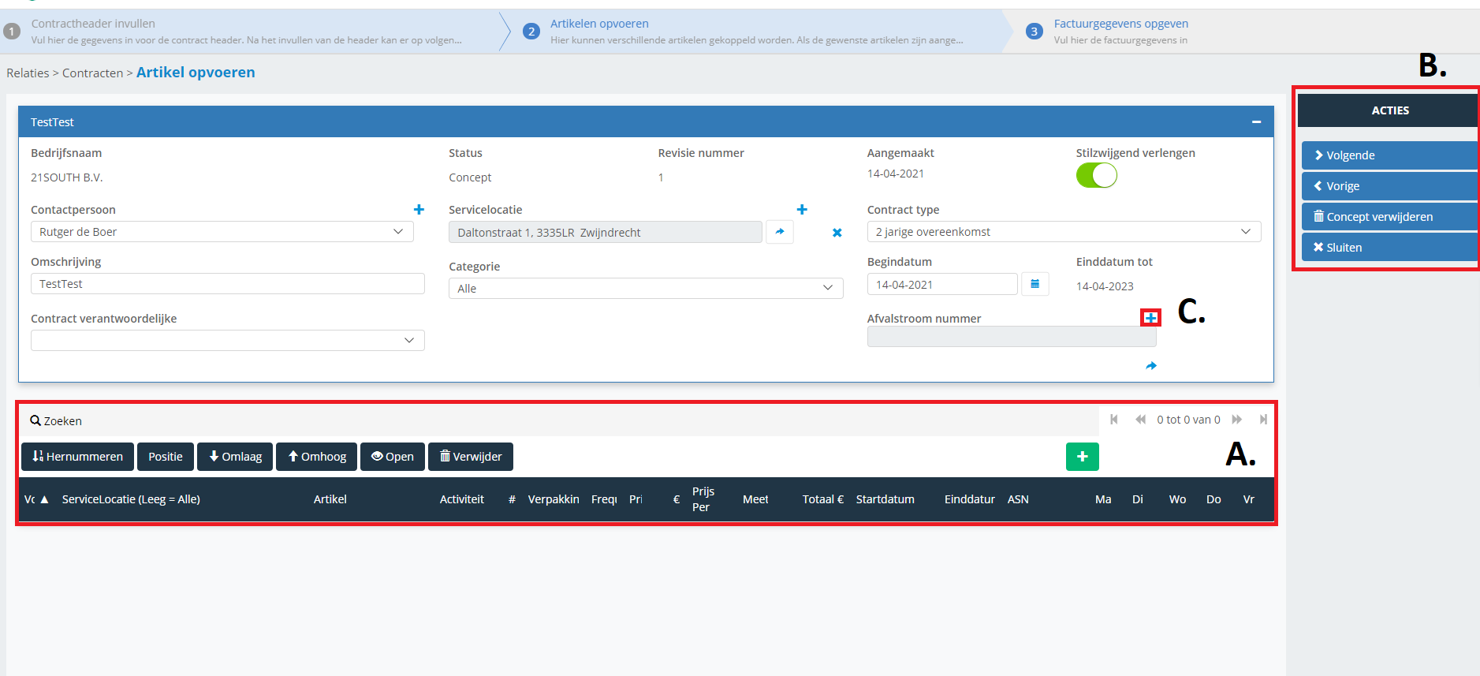Click the Vr weekday column header

pos(1249,499)
